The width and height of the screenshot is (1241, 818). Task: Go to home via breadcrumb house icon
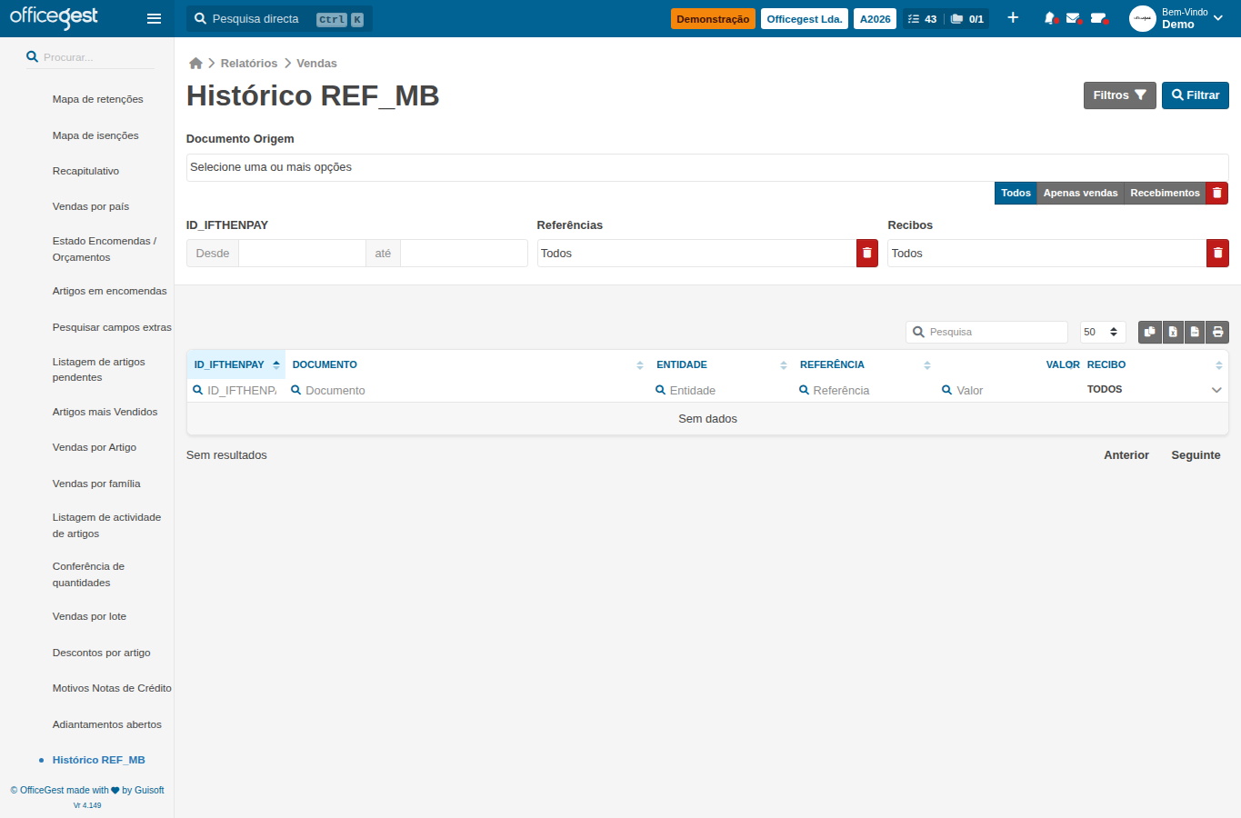pyautogui.click(x=195, y=63)
